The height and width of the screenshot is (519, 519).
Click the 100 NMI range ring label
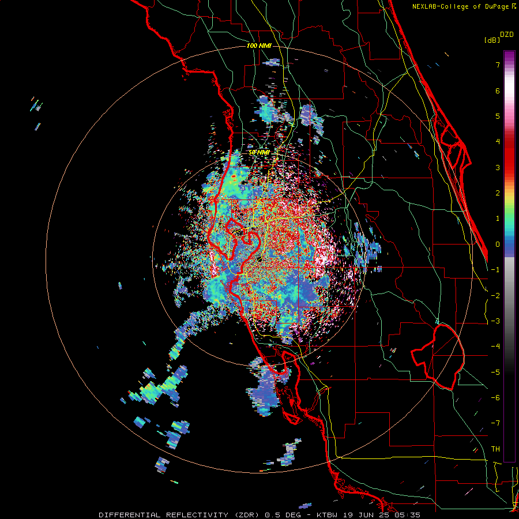point(259,46)
